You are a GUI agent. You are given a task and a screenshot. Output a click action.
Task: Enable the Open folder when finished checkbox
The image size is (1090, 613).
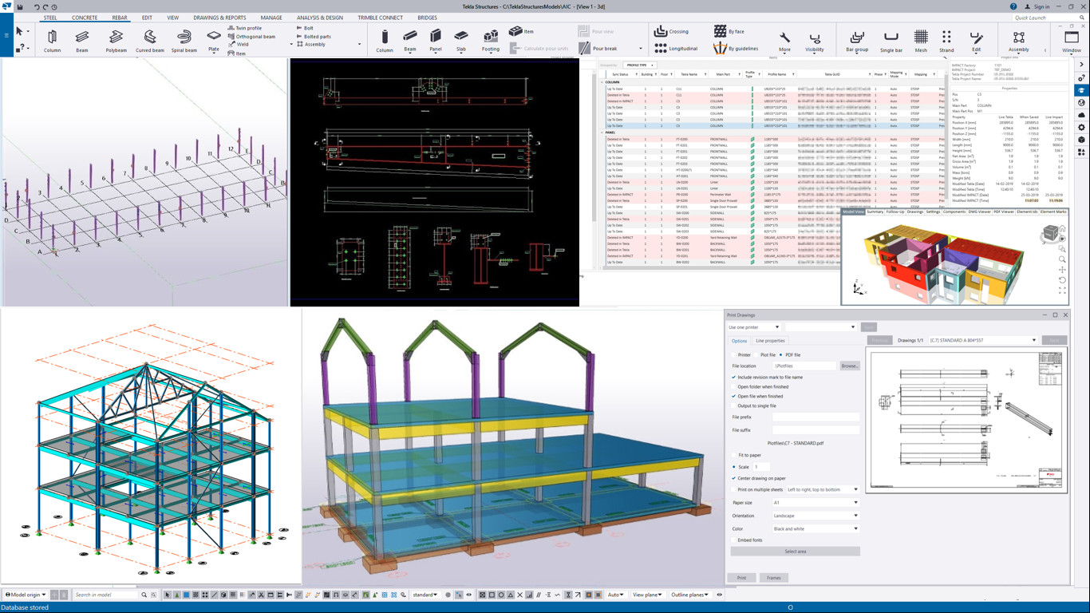tap(734, 387)
